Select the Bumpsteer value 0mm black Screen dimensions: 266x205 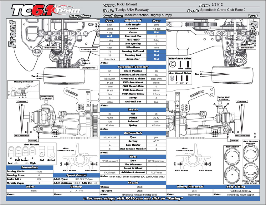(110, 59)
